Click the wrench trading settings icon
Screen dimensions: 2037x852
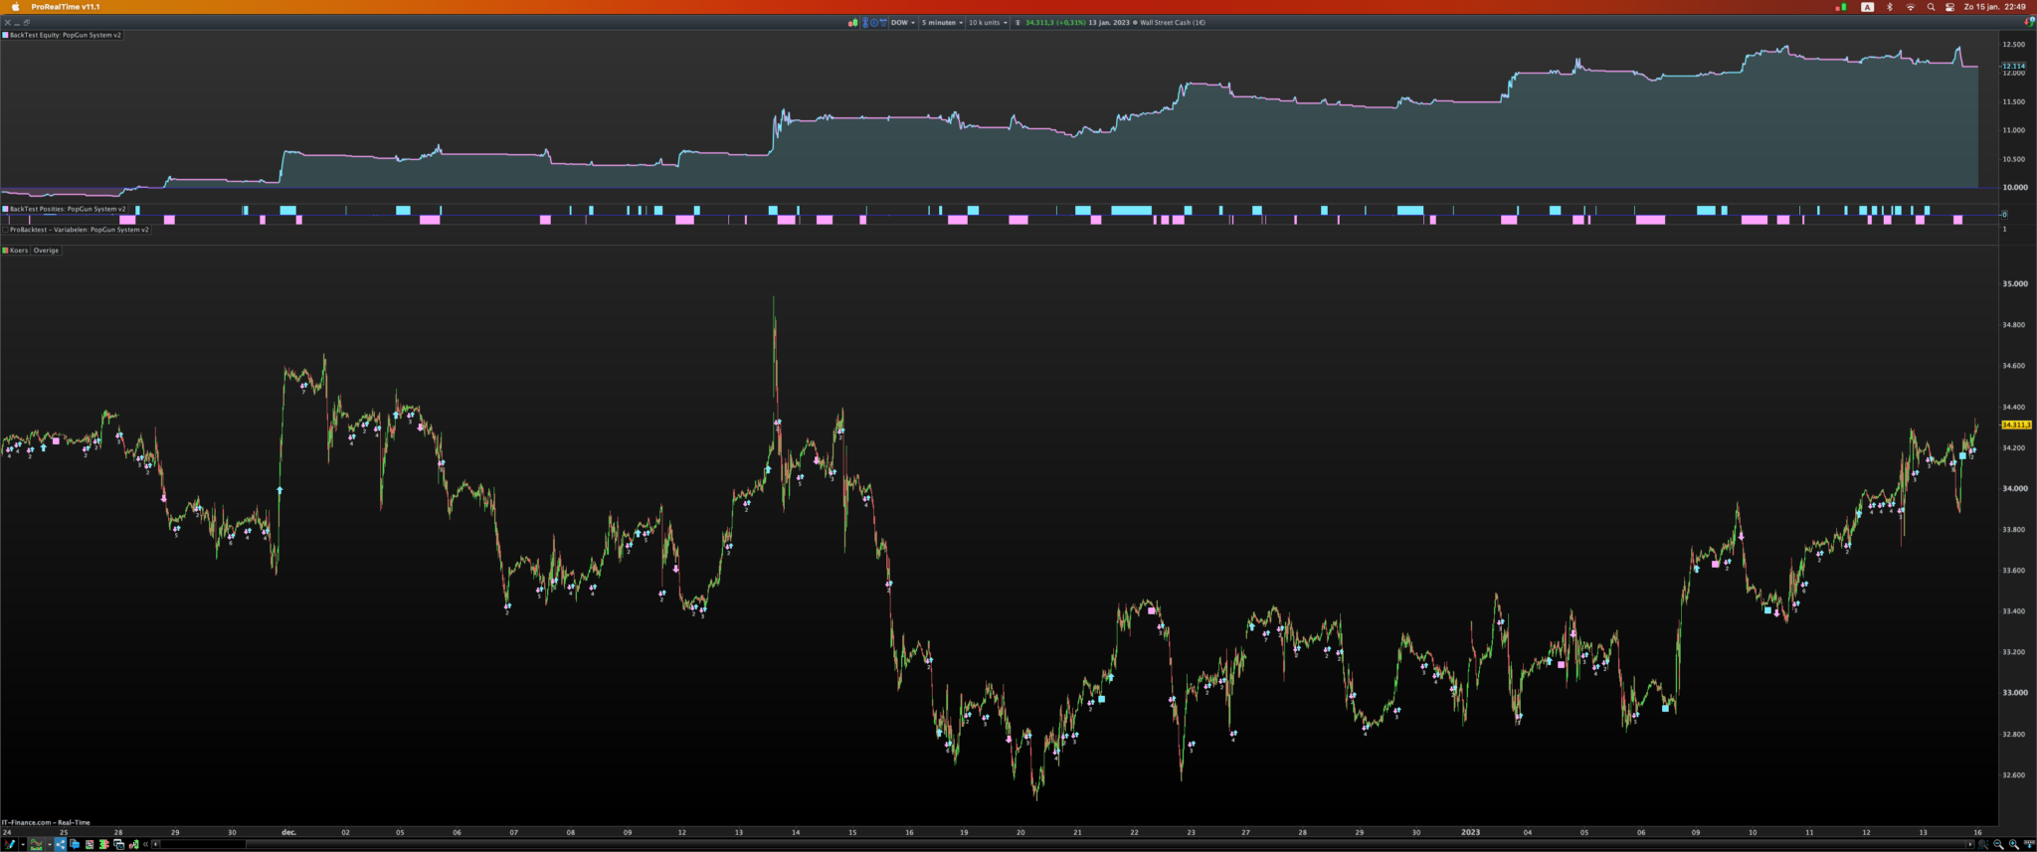tap(134, 844)
